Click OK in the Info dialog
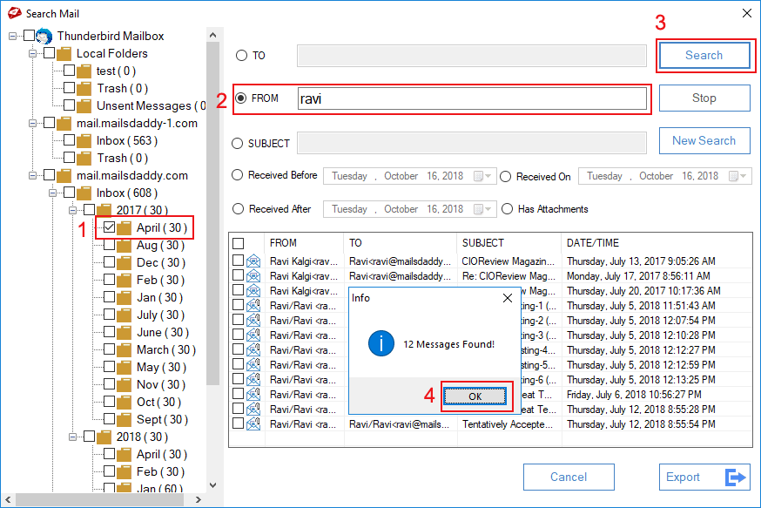The image size is (761, 508). pos(475,396)
